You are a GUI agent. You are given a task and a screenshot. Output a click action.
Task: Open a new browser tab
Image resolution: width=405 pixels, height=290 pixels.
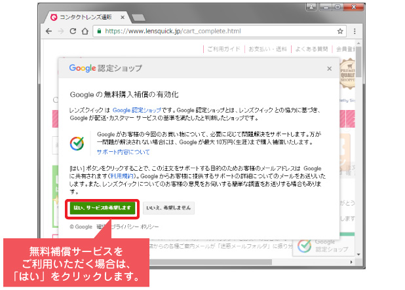[138, 18]
